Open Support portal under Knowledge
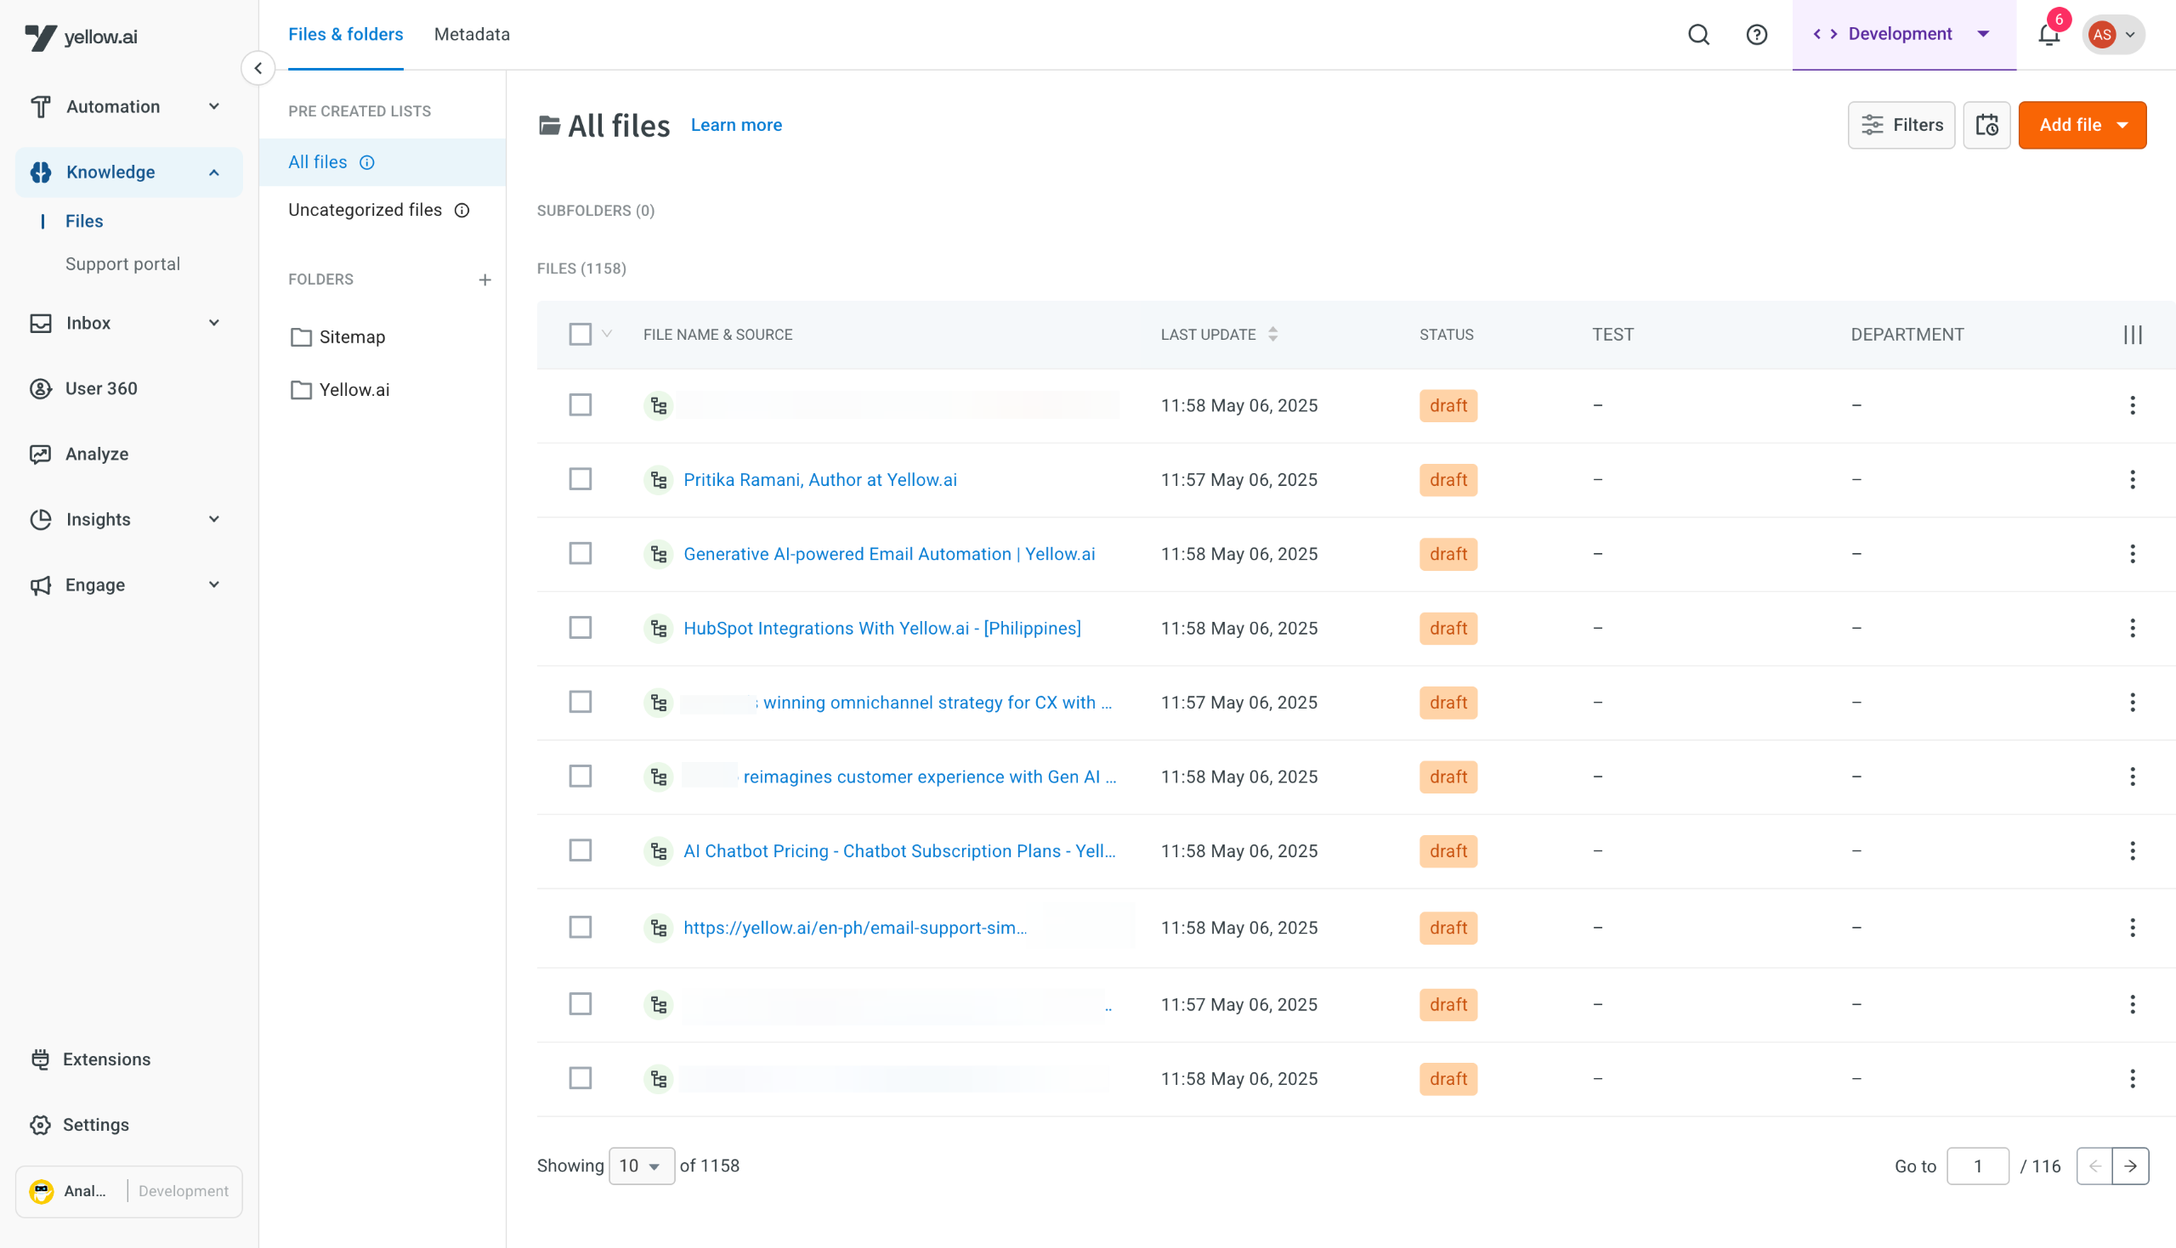This screenshot has width=2176, height=1248. click(x=122, y=264)
